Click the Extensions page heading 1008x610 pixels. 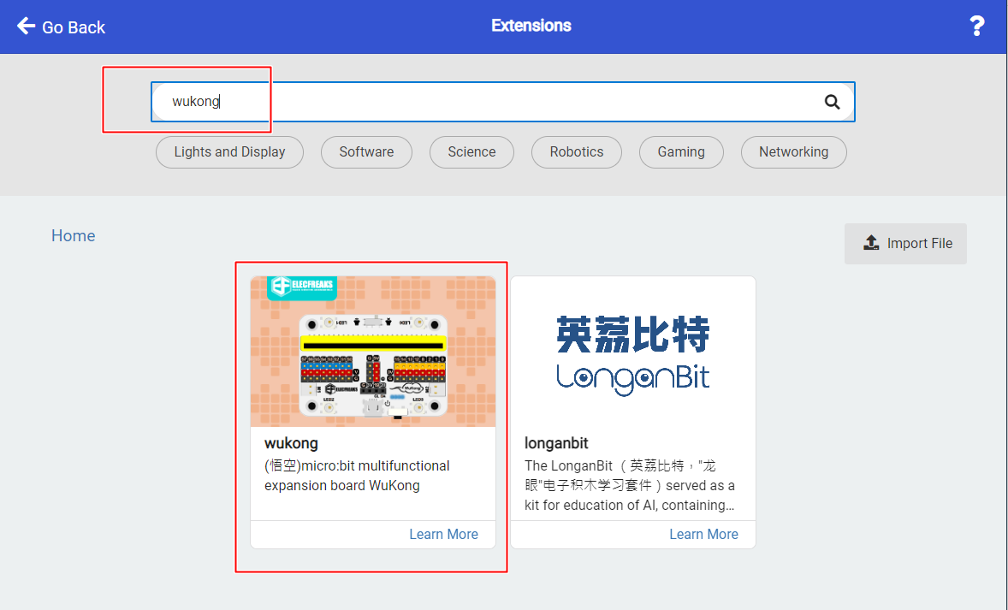[x=531, y=26]
